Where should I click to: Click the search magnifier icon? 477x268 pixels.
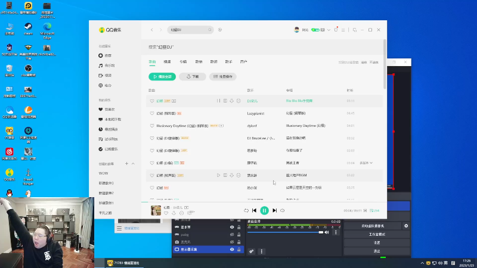[210, 30]
